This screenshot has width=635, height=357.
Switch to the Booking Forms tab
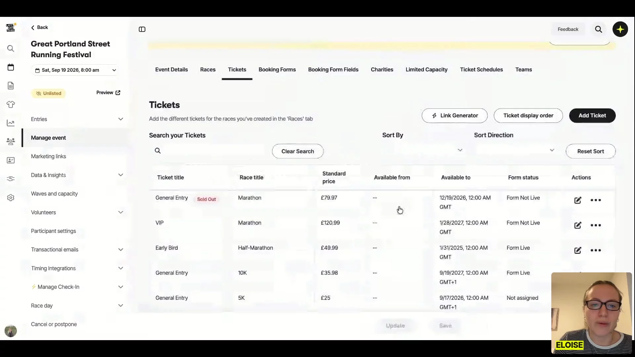click(277, 70)
